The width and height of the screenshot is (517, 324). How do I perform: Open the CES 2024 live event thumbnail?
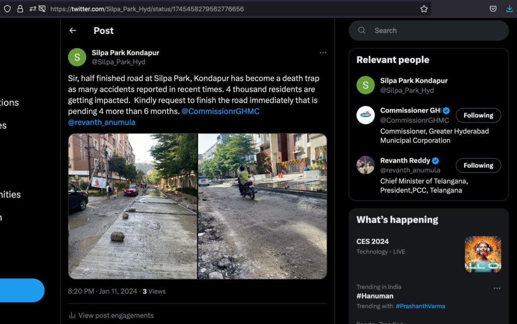pyautogui.click(x=483, y=254)
